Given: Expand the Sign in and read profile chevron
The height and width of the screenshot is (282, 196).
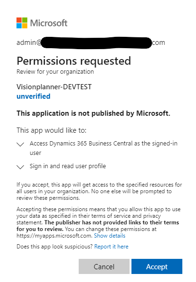Looking at the screenshot, I should [20, 167].
